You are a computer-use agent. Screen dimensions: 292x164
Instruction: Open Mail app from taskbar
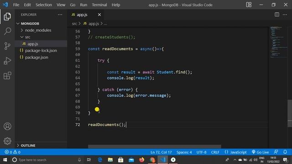click(x=131, y=160)
